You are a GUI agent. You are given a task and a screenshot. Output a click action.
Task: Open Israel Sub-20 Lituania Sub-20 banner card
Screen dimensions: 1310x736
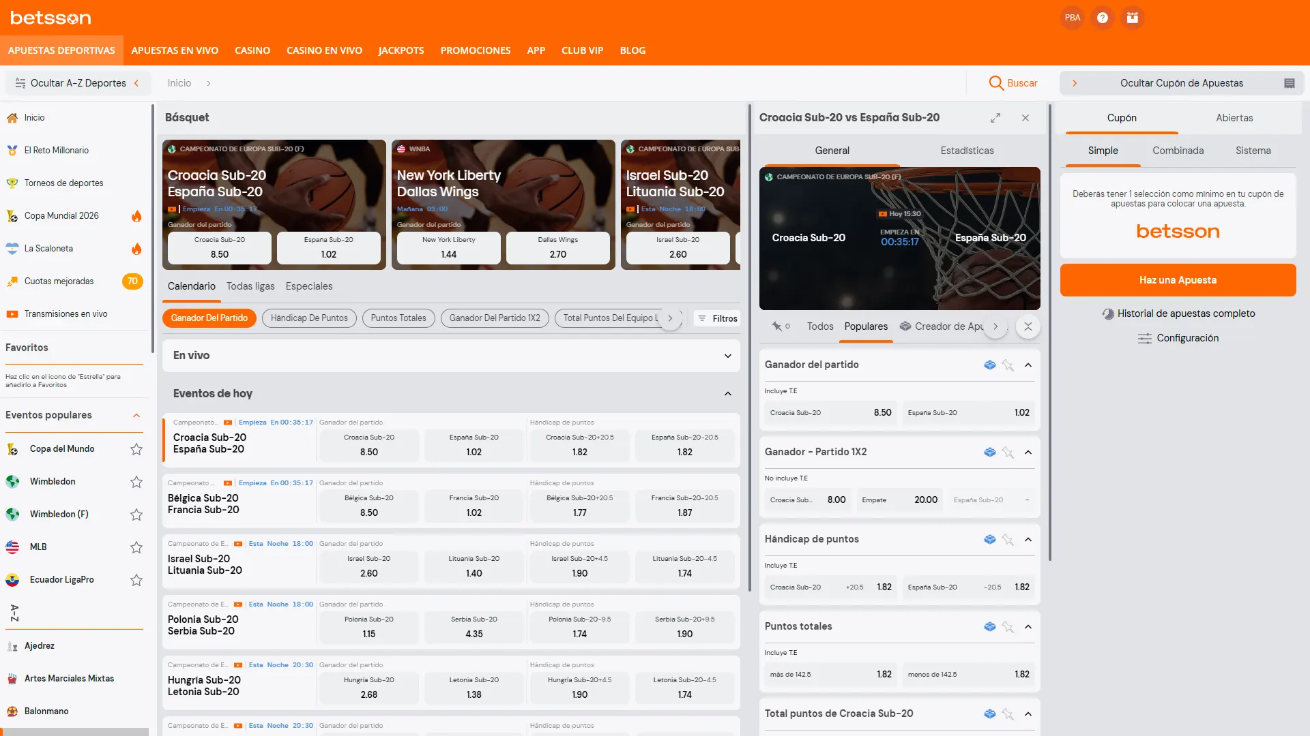point(680,204)
